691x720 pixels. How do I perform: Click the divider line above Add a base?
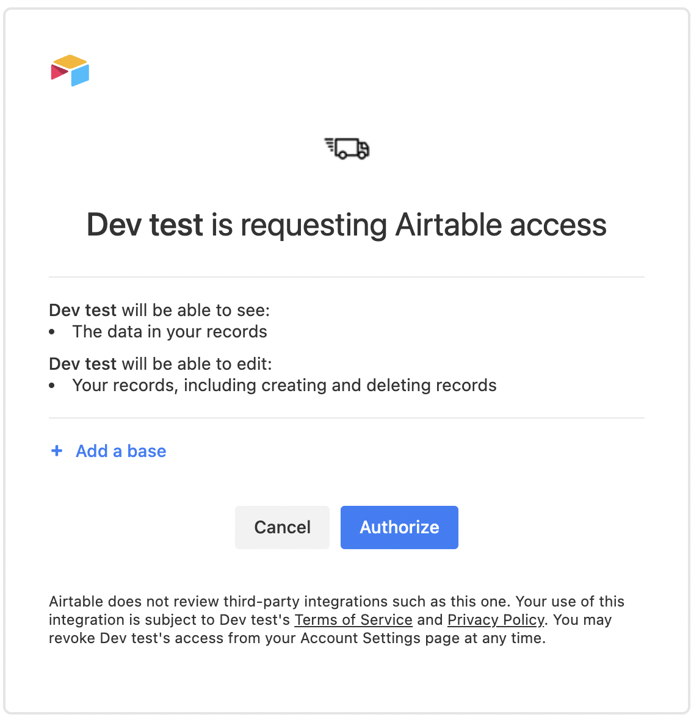[347, 418]
